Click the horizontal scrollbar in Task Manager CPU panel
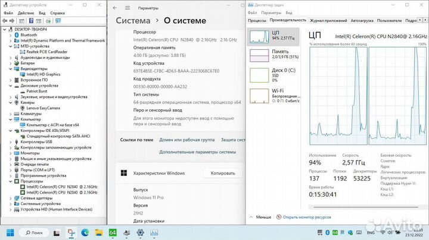The width and height of the screenshot is (429, 240). [365, 207]
